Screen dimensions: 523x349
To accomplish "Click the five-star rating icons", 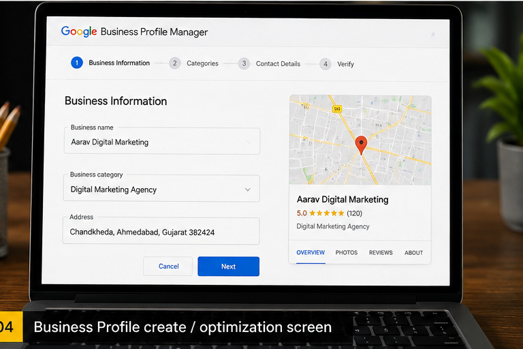I will [327, 213].
